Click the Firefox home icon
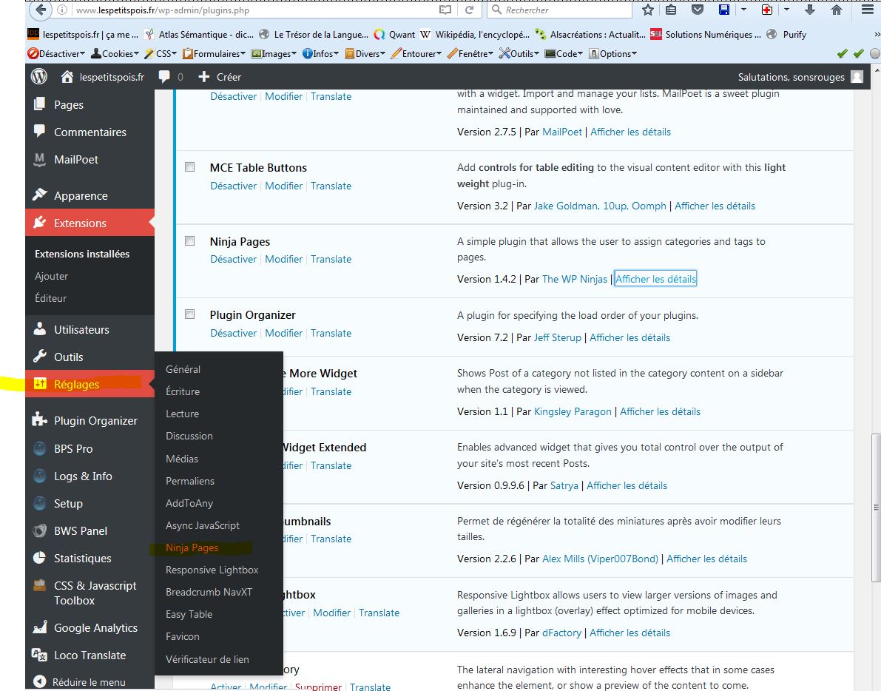The image size is (881, 691). tap(837, 10)
